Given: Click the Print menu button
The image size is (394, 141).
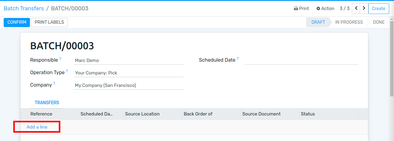Looking at the screenshot, I should [301, 9].
